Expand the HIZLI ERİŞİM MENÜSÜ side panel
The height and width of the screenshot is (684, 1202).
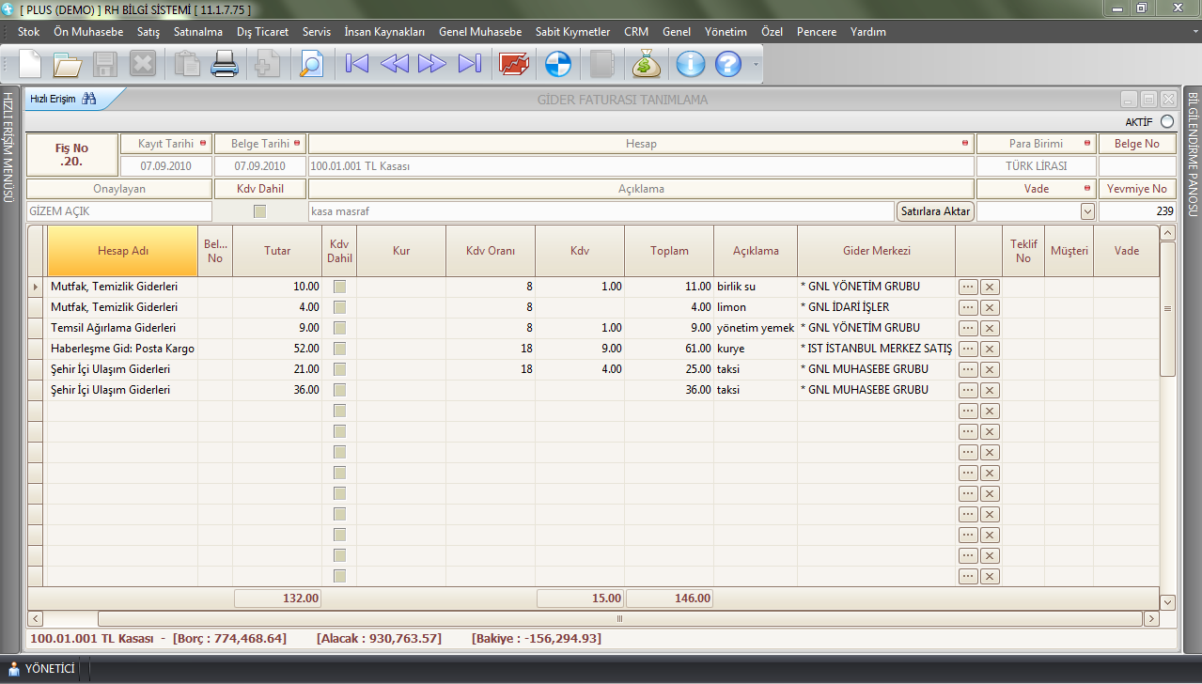click(8, 146)
